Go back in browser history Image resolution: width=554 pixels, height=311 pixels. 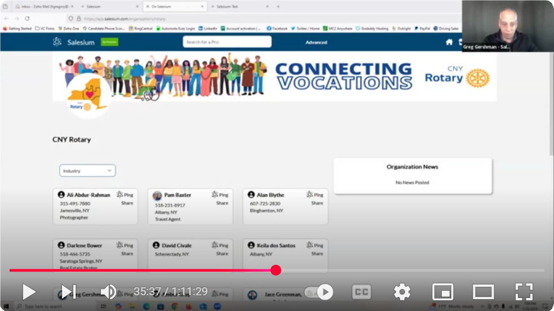6,19
